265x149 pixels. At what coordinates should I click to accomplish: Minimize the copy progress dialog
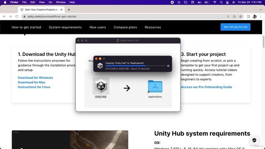100,59
